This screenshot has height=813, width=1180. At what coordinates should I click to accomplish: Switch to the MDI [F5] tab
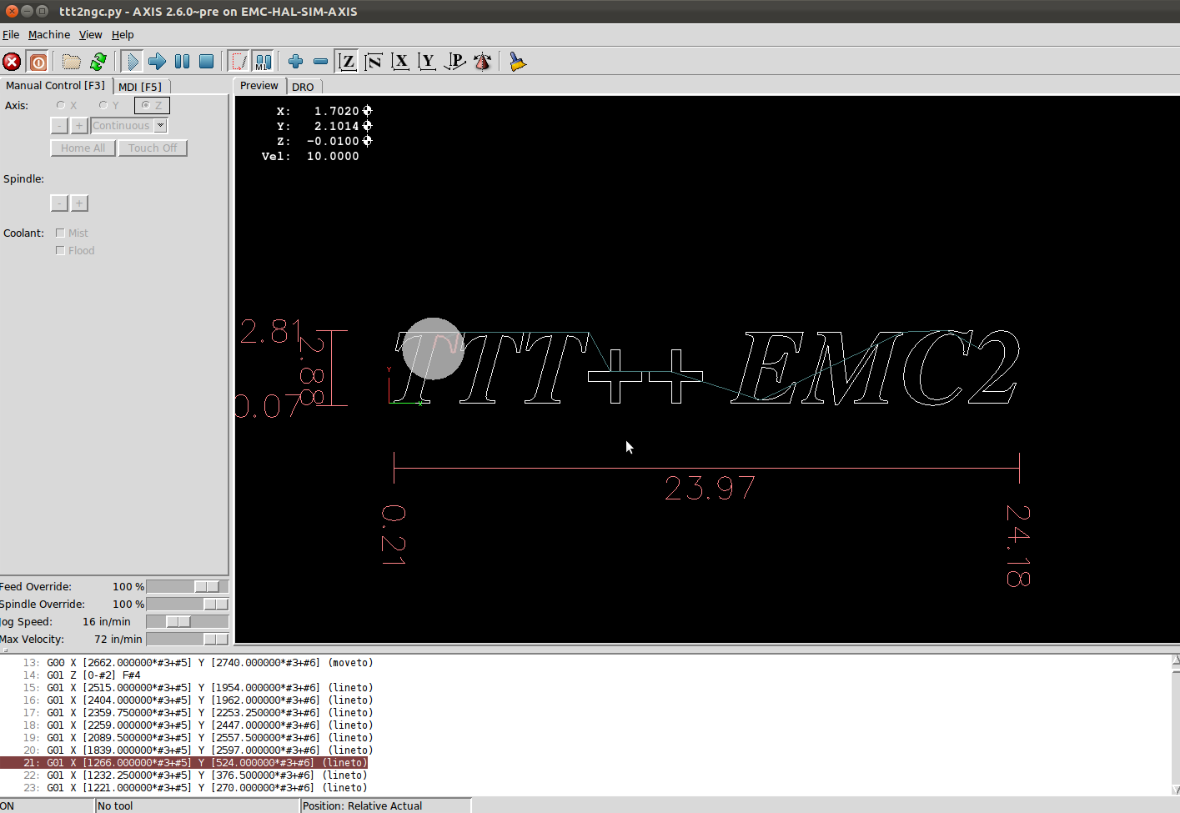140,87
